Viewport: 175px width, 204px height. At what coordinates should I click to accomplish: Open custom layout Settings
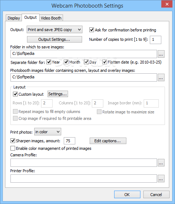(x=58, y=94)
